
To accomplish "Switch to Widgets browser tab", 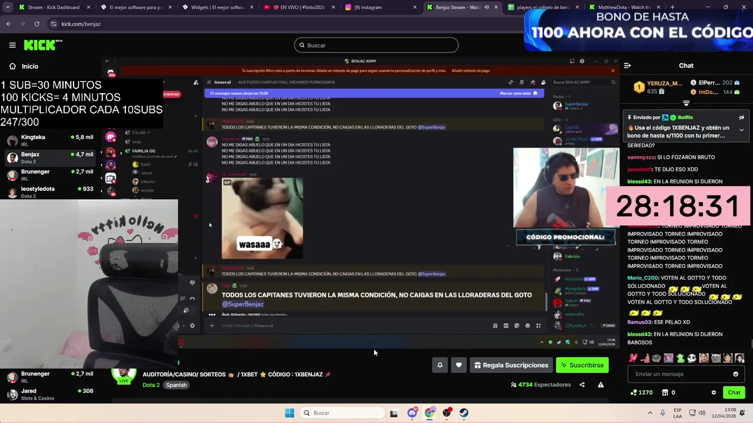I will point(216,7).
